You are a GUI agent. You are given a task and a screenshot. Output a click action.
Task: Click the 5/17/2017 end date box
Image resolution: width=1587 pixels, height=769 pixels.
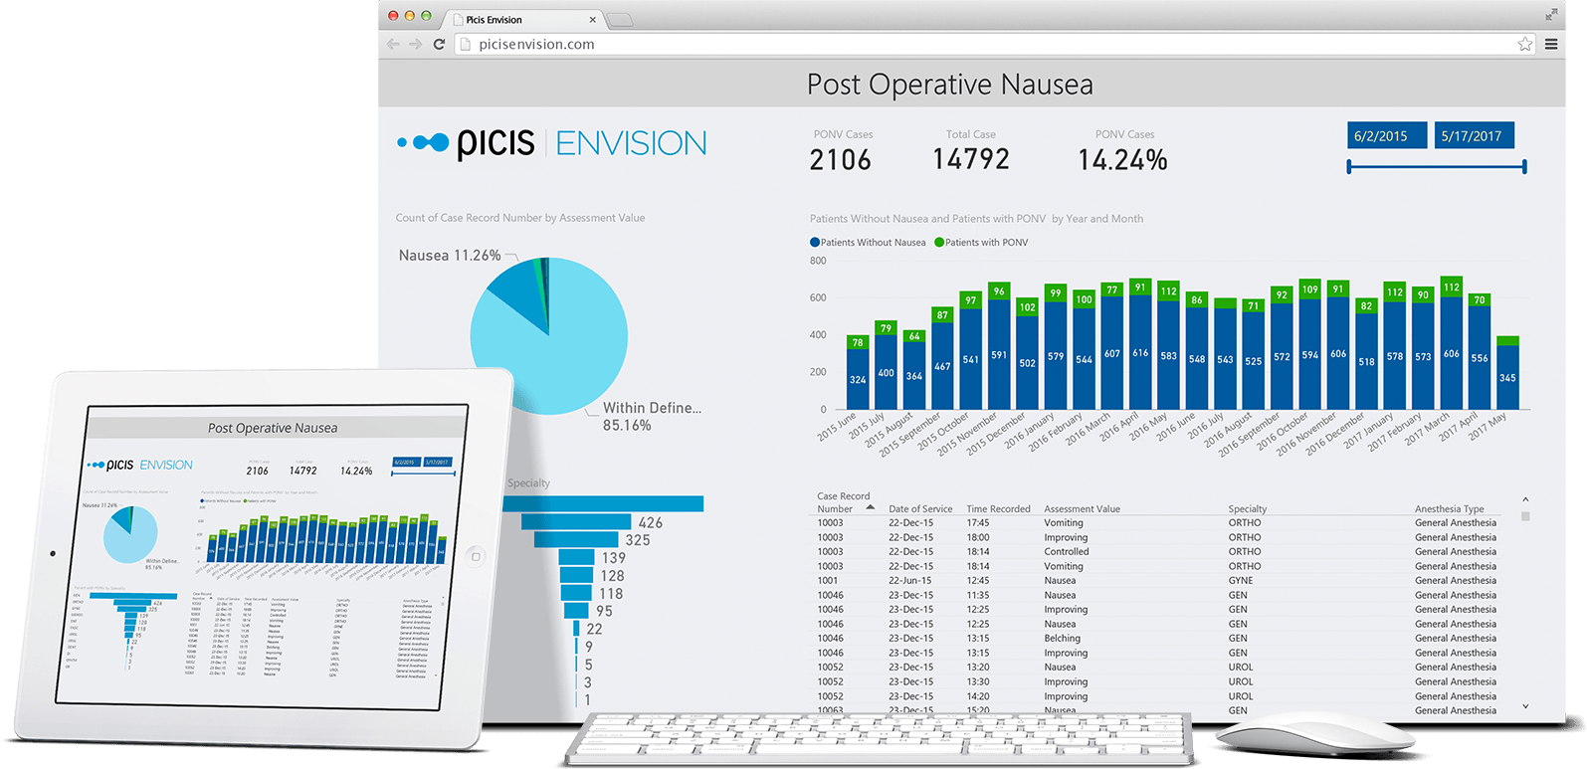point(1471,136)
